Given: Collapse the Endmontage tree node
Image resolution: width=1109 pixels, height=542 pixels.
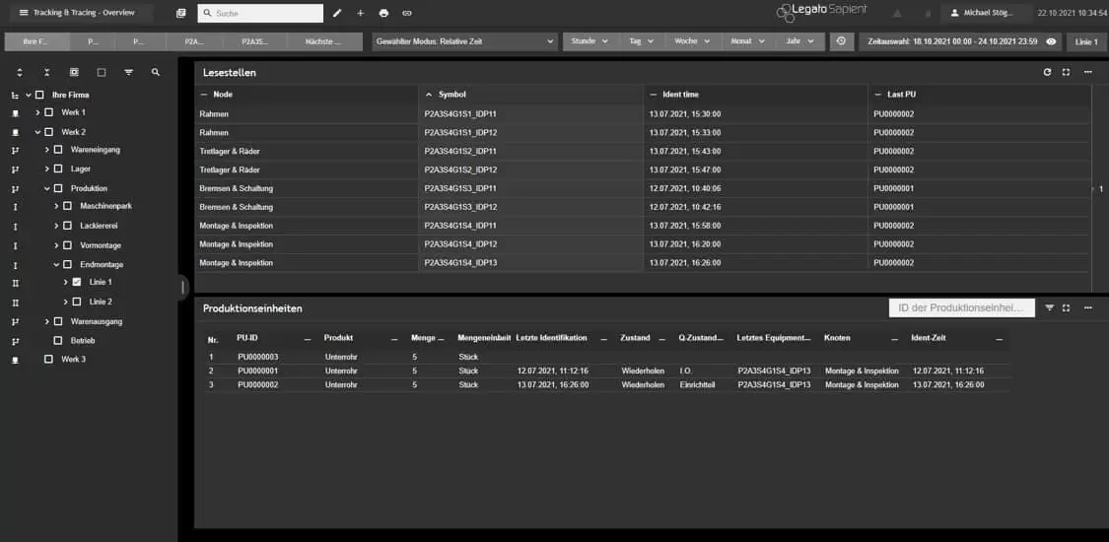Looking at the screenshot, I should pos(56,264).
